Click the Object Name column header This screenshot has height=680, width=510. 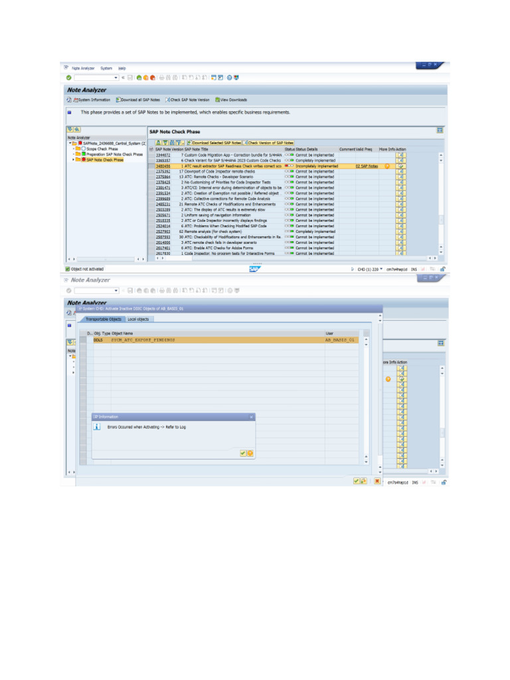click(x=122, y=333)
